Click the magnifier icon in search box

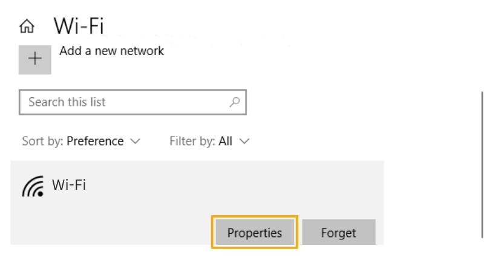pos(235,102)
